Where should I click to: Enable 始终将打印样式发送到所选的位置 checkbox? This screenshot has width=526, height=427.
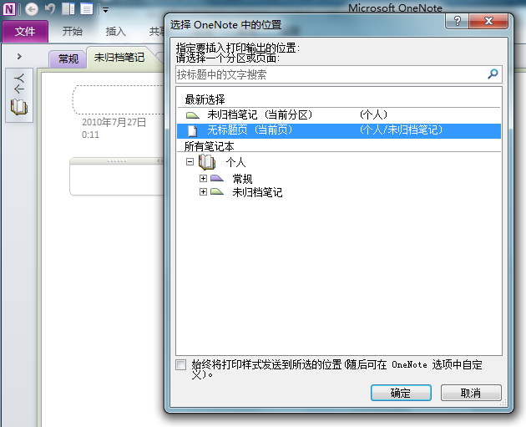(x=181, y=364)
